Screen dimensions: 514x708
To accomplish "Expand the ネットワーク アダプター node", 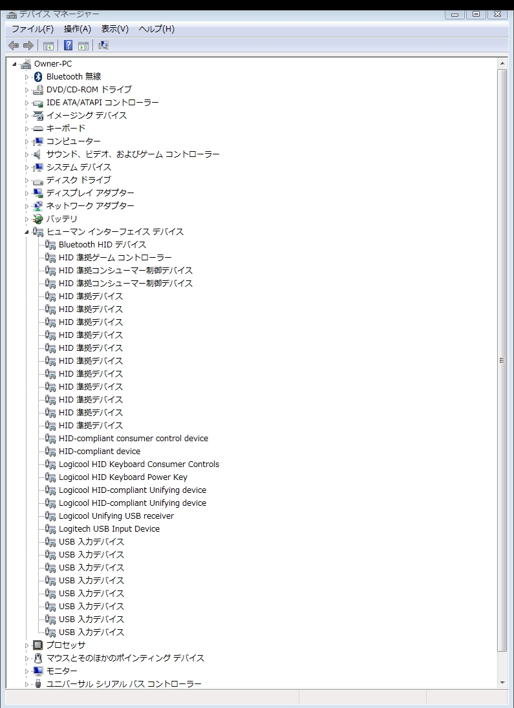I will [x=27, y=206].
